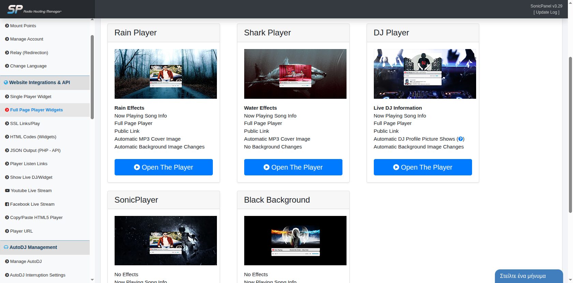This screenshot has height=283, width=573.
Task: Click the help icon beside DJ Profile Picture Shows
Action: coord(460,139)
